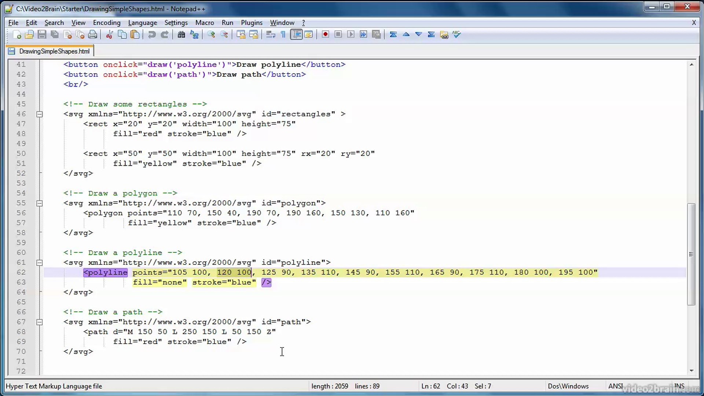Collapse the rectangles svg fold at line 46

[x=40, y=114]
